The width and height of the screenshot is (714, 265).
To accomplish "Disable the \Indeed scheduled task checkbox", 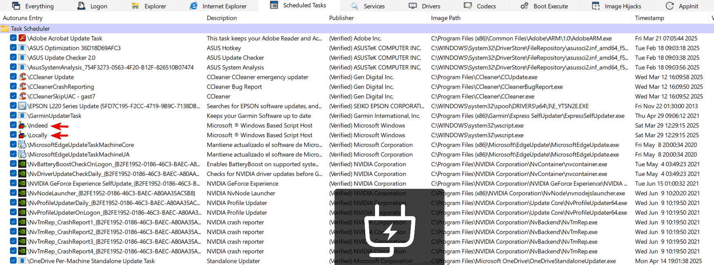I will 13,125.
